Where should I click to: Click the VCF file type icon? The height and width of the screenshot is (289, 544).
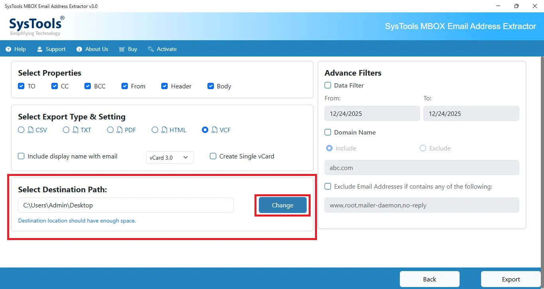[x=215, y=130]
